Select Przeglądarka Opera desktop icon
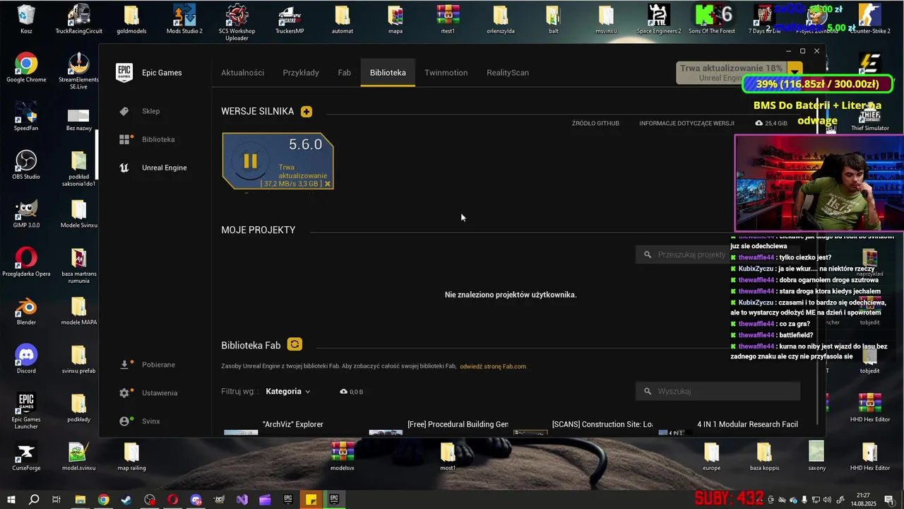Image resolution: width=904 pixels, height=509 pixels. (26, 262)
